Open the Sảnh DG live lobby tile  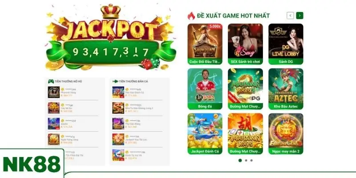(x=286, y=44)
